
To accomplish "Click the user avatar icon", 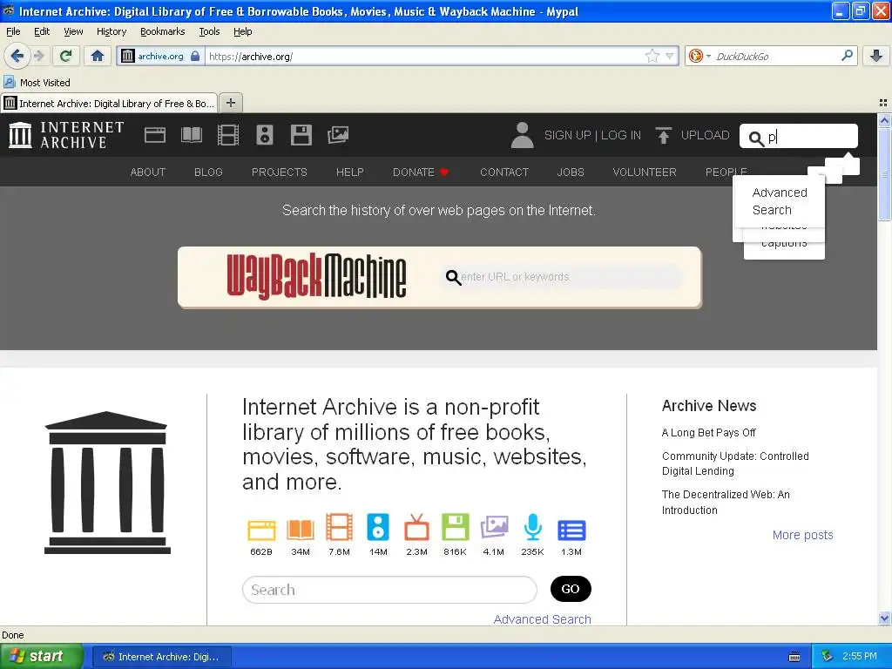I will (x=523, y=135).
